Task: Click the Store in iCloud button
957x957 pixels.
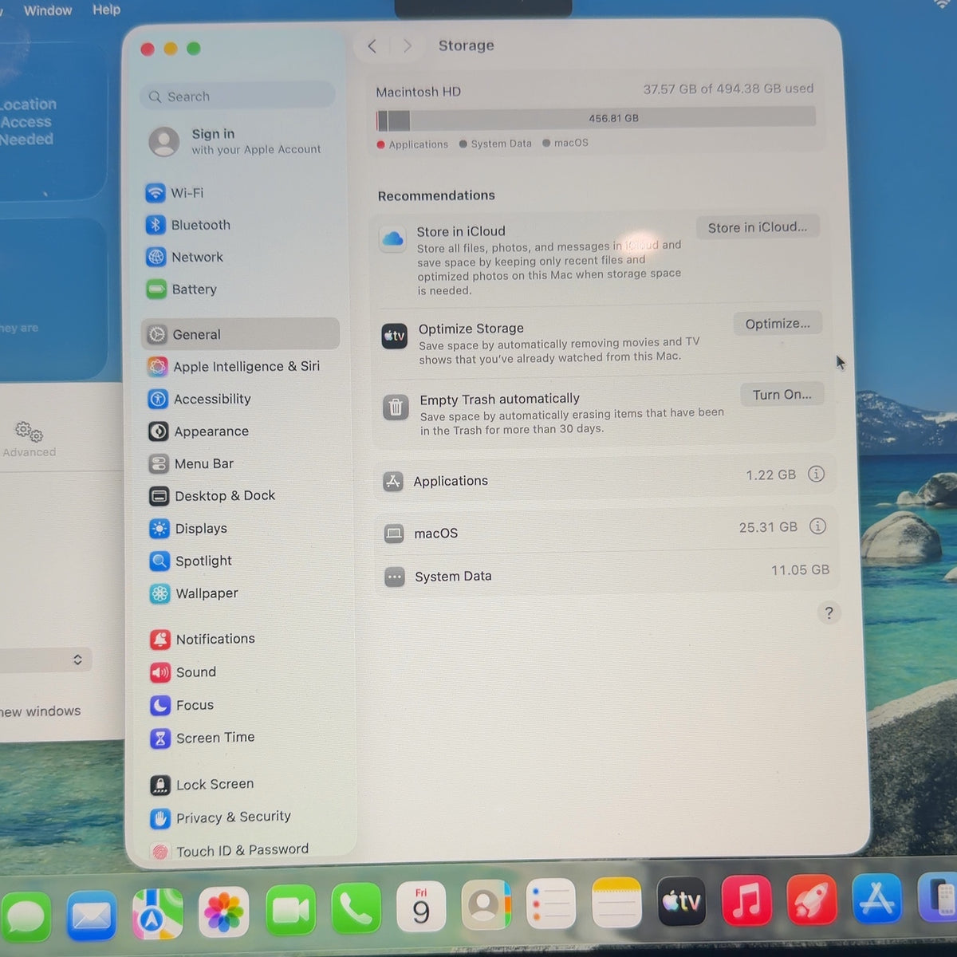Action: coord(758,227)
